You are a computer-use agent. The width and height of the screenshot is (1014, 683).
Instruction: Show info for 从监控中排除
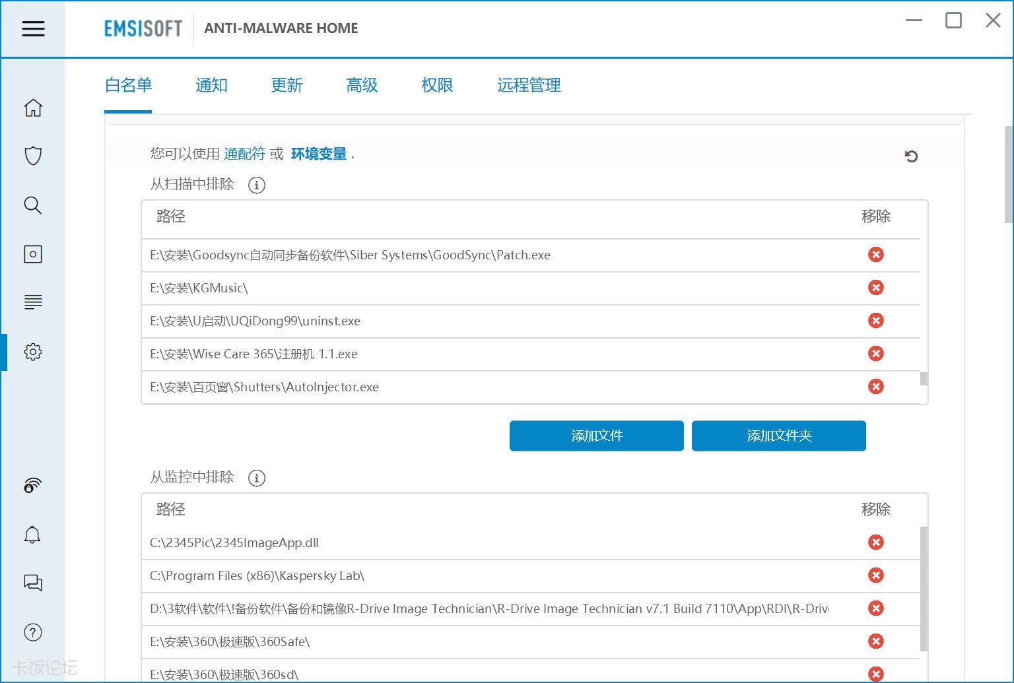click(x=256, y=478)
